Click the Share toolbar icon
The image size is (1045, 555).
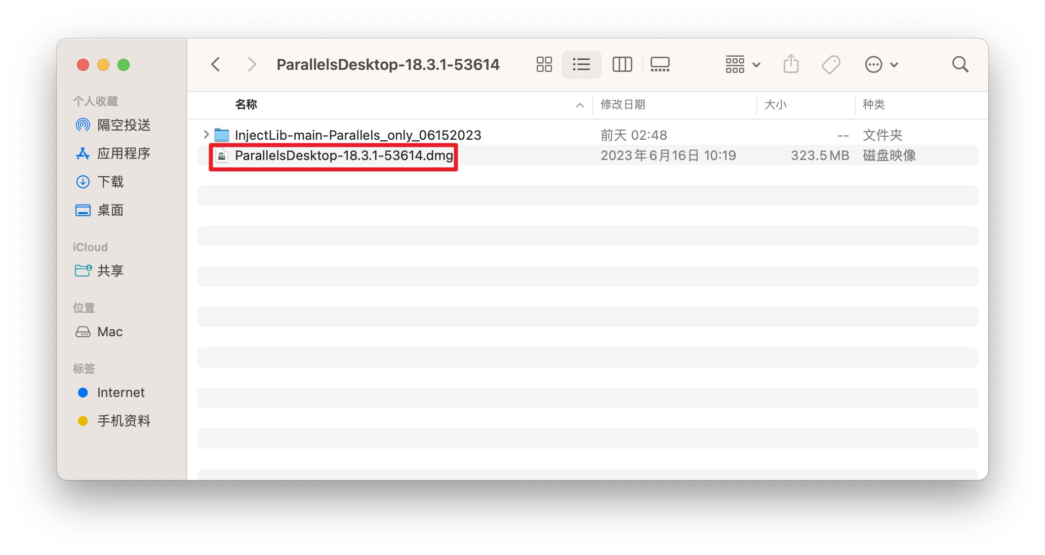(791, 64)
